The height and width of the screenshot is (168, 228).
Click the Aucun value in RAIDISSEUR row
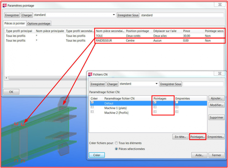(x=157, y=41)
